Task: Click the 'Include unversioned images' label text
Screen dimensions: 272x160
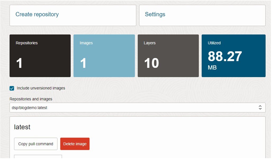Action: point(41,88)
